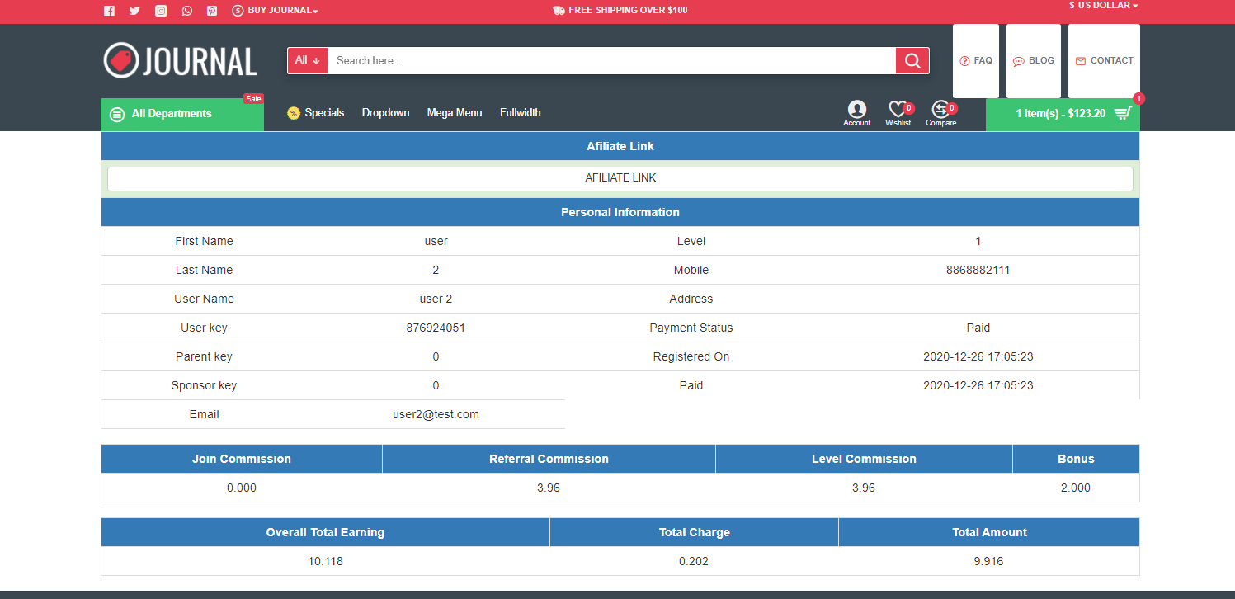
Task: Select the Specials menu item
Action: pyautogui.click(x=324, y=112)
